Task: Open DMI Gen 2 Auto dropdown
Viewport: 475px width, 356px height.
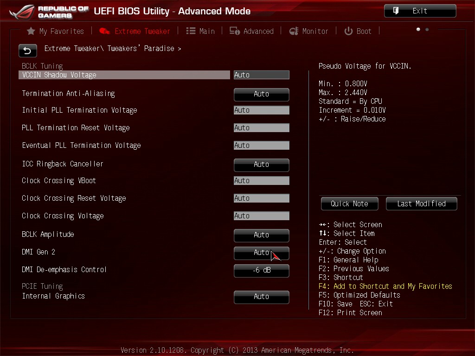Action: click(x=262, y=253)
